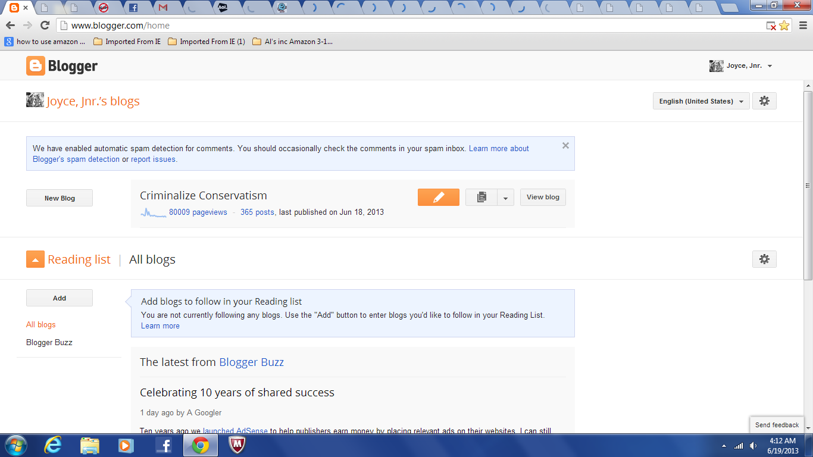Click volume speaker tray icon

[x=753, y=446]
